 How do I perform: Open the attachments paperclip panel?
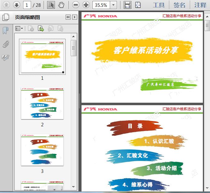(6, 44)
